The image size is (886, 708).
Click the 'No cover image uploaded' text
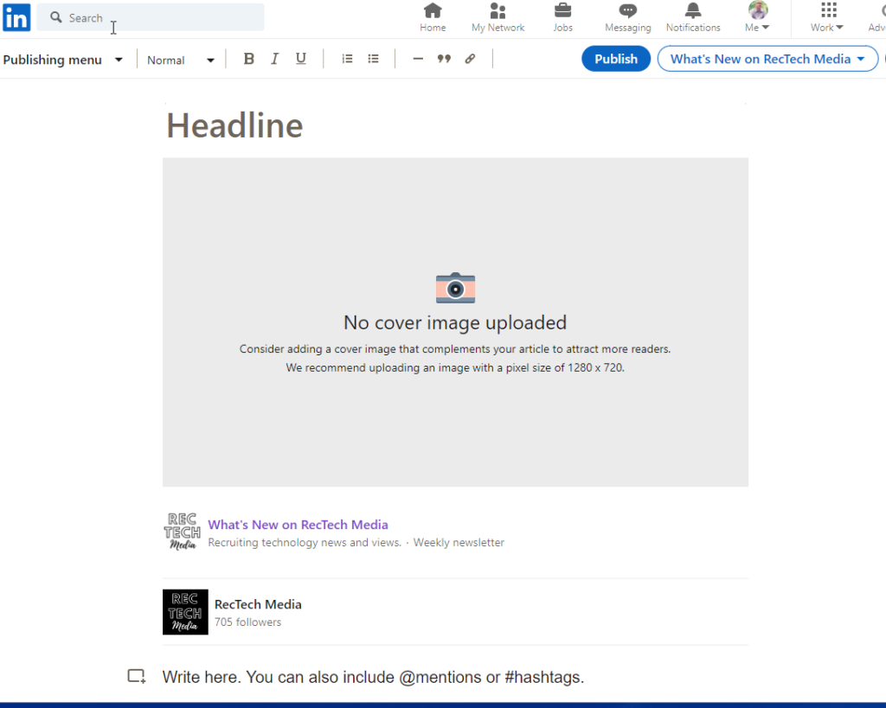(x=455, y=322)
